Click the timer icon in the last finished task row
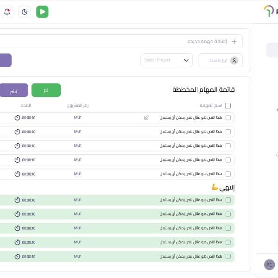The width and height of the screenshot is (278, 278). (x=18, y=256)
